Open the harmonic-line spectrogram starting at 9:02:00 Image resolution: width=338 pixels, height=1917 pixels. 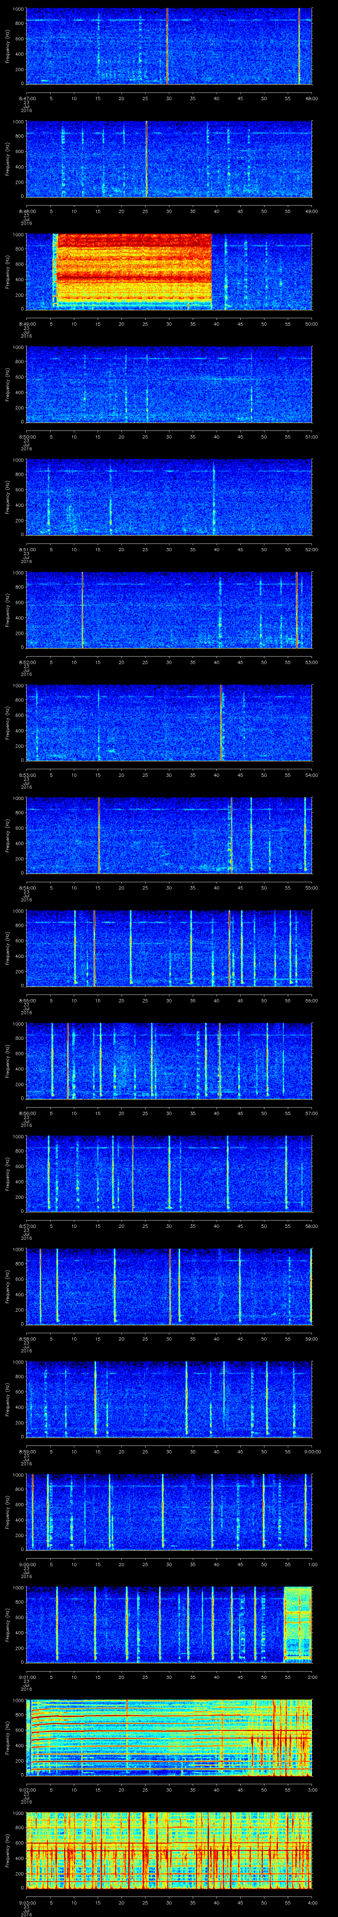point(169,1738)
